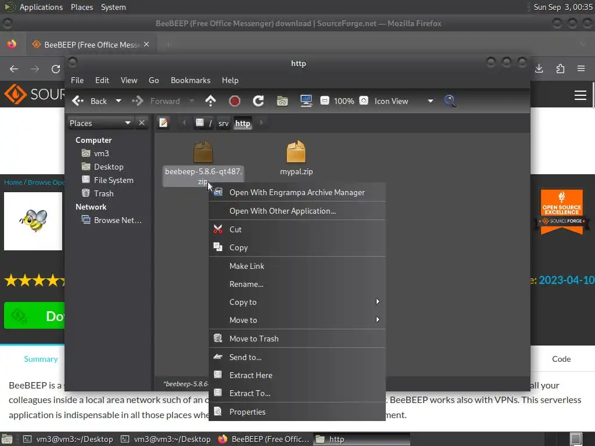595x446 pixels.
Task: Open the View menu of the file manager
Action: point(129,80)
